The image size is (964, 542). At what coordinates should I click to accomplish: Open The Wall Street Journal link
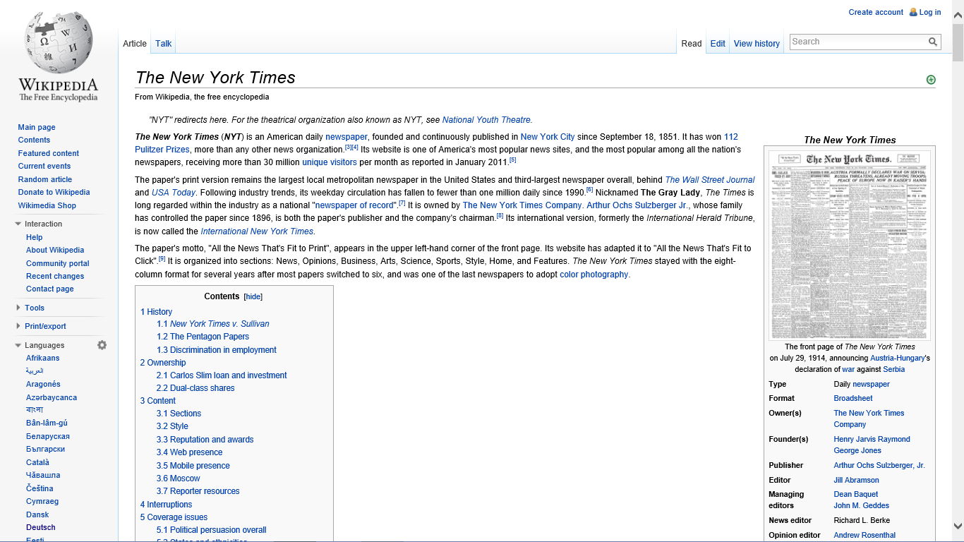(710, 180)
